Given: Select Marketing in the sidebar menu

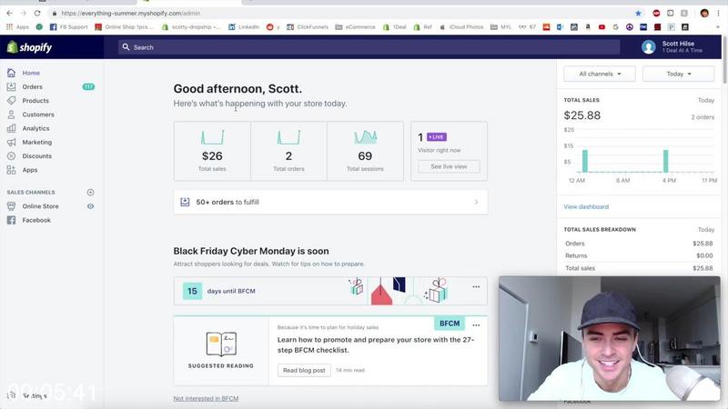Looking at the screenshot, I should pos(37,143).
